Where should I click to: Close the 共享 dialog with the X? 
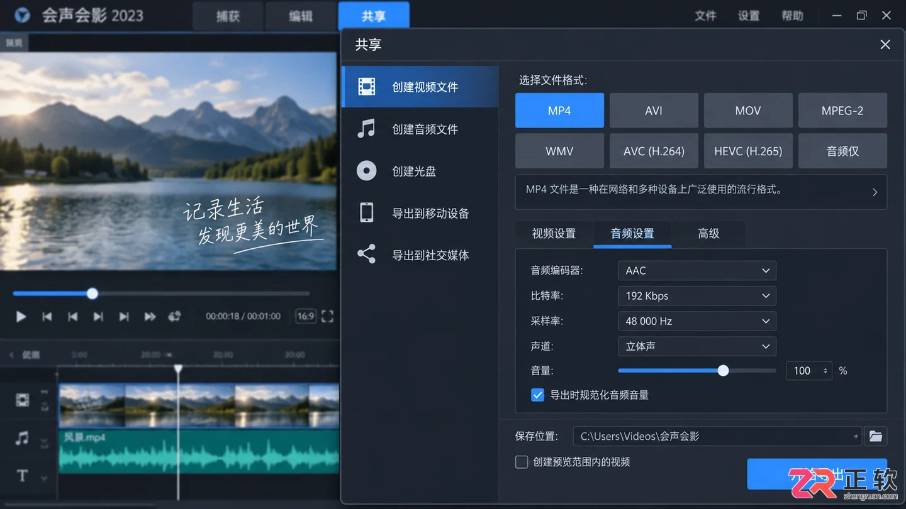tap(885, 45)
